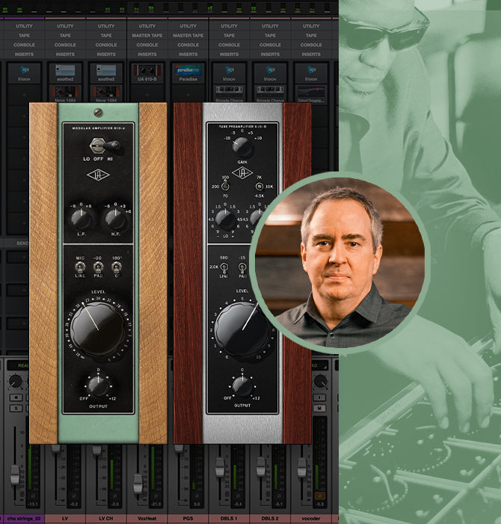Select the cho strings_02 track name

(x=22, y=518)
